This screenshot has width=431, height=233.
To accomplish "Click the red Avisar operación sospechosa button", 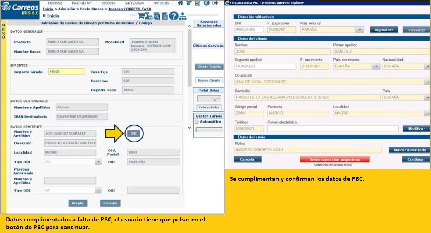I will [x=335, y=159].
